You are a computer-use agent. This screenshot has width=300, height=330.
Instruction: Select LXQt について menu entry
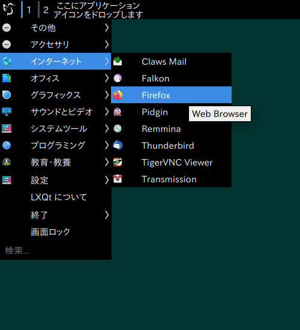click(55, 197)
